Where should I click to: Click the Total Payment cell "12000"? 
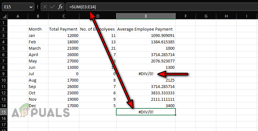click(64, 35)
